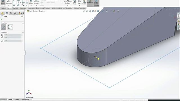Confirm the Circle with green checkmark
This screenshot has height=101, width=180.
tap(2, 19)
